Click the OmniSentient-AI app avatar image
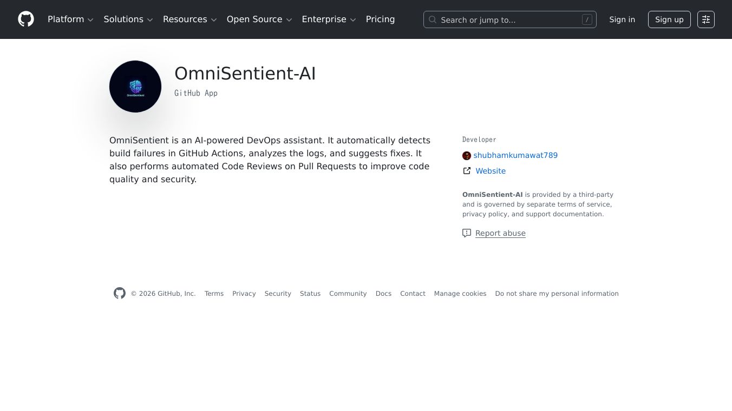Screen dimensions: 732x411 click(135, 86)
